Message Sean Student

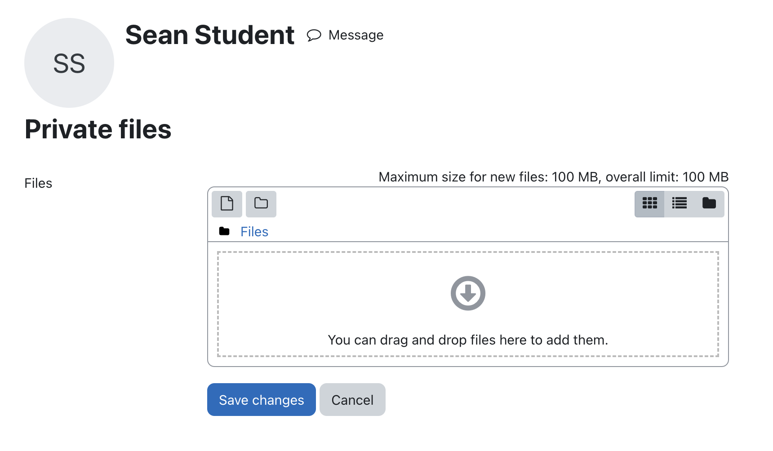tap(345, 35)
